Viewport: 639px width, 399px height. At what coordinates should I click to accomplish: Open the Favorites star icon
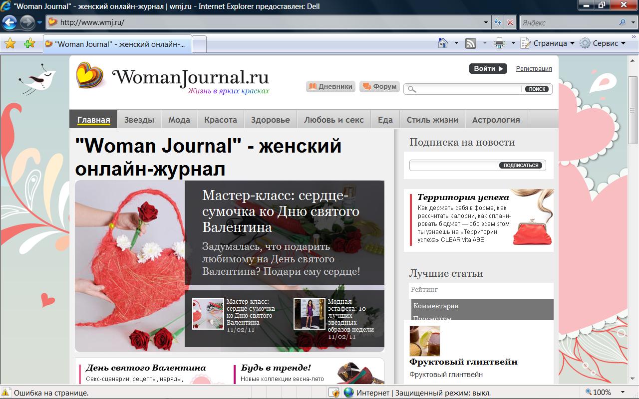click(x=10, y=44)
